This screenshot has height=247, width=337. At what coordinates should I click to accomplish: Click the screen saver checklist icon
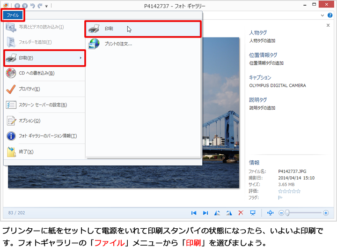[x=11, y=105]
